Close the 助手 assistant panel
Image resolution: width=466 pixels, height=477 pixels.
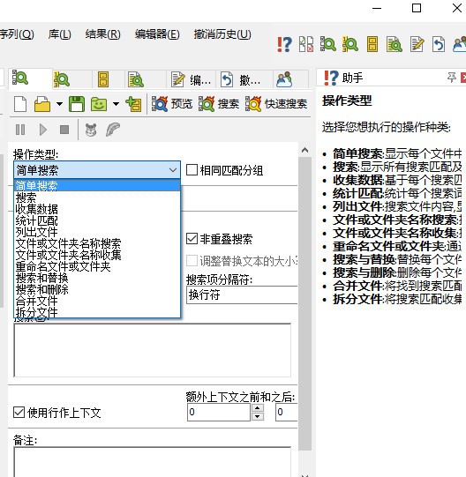tap(463, 78)
